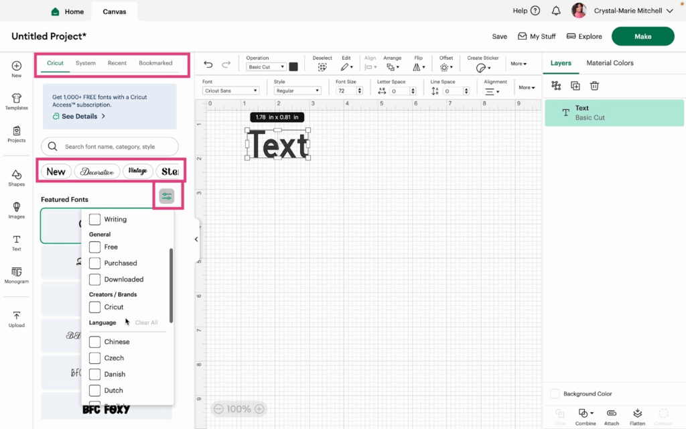Click See Details link for Cricut Access
This screenshot has width=686, height=429.
coord(79,117)
